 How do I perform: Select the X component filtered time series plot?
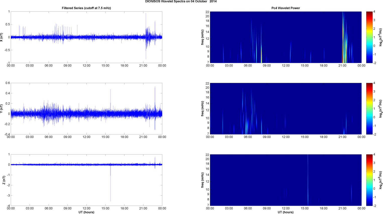86,37
